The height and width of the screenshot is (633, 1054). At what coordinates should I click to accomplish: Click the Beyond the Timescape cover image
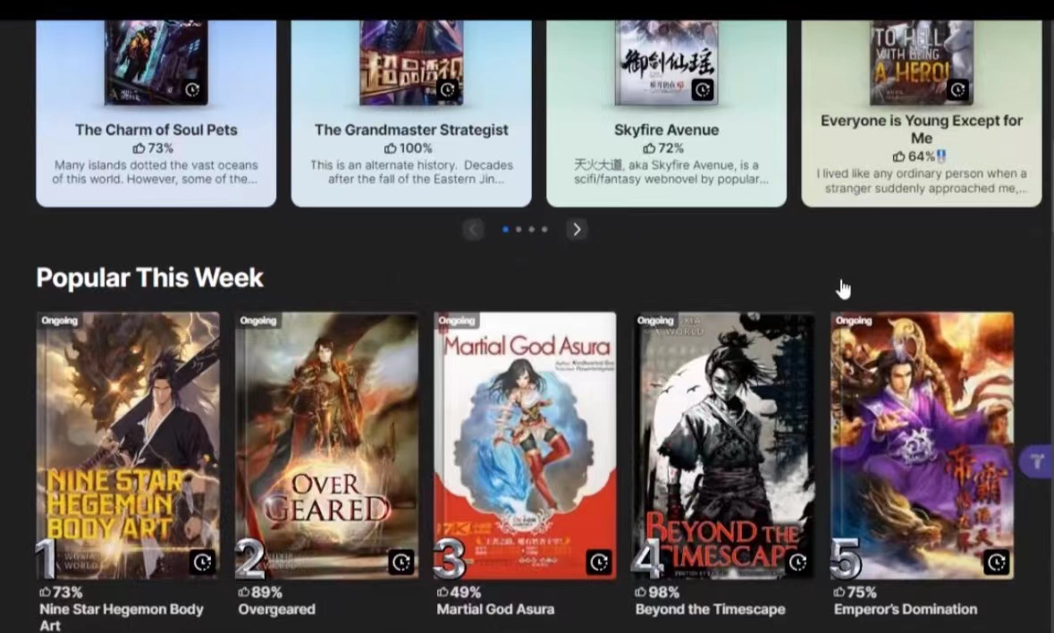[x=724, y=445]
